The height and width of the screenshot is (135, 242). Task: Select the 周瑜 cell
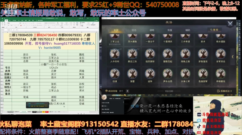click(82, 71)
